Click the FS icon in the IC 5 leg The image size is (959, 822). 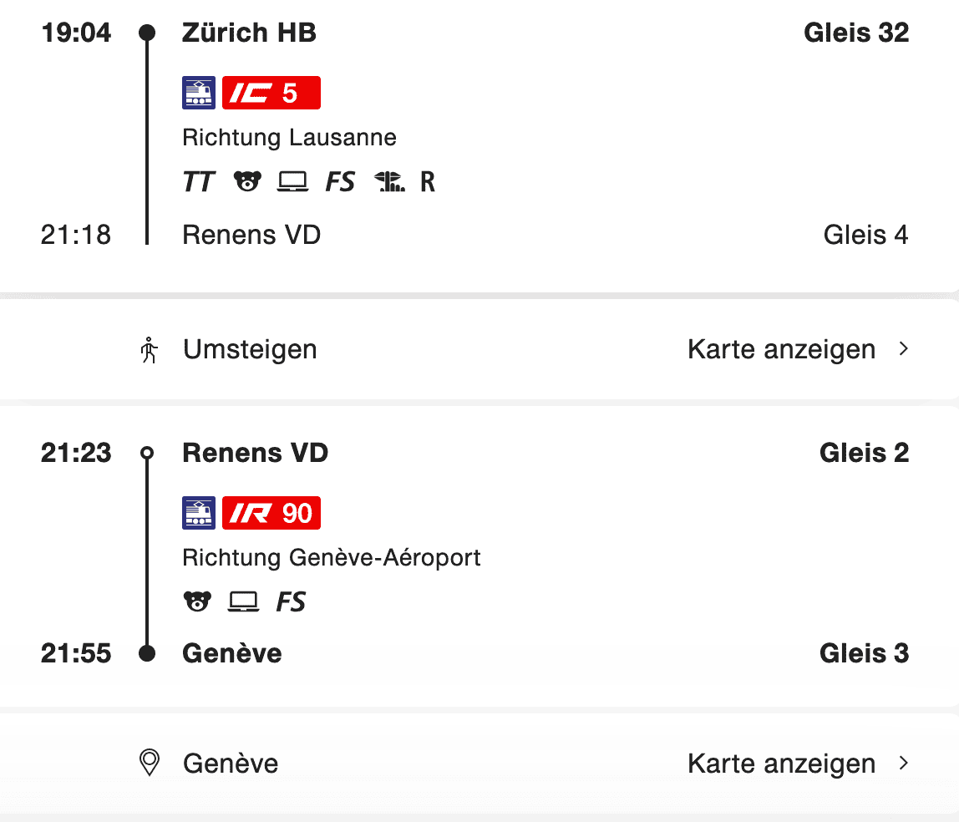pos(340,182)
